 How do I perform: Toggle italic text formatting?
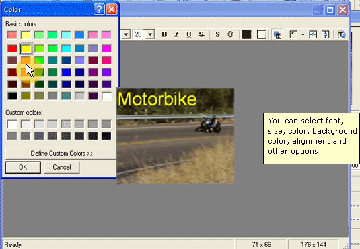coord(176,34)
